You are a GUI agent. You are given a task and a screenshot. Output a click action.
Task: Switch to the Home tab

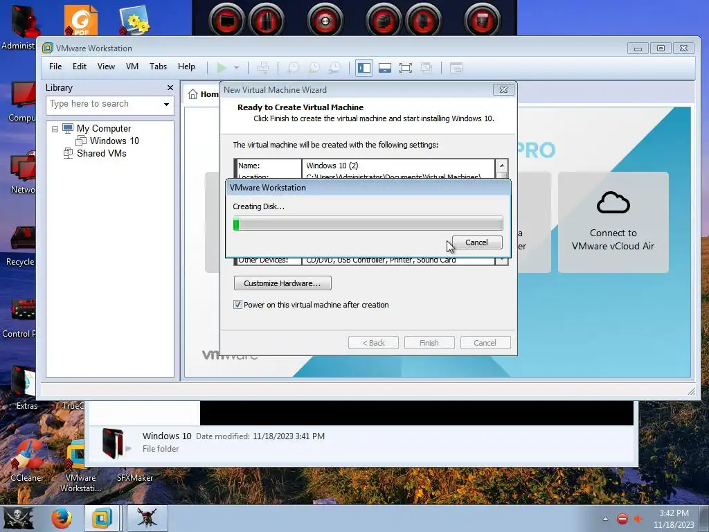[x=203, y=94]
